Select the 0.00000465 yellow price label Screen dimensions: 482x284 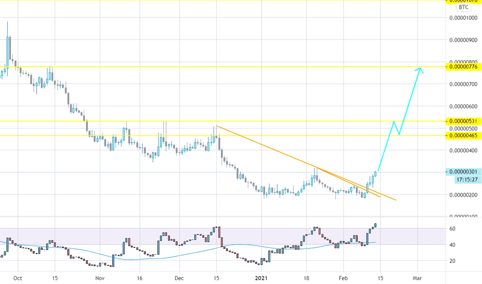pyautogui.click(x=463, y=135)
